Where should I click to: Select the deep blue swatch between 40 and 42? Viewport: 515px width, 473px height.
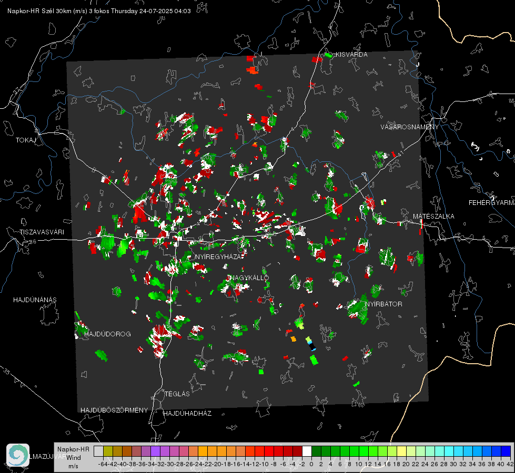pyautogui.click(x=506, y=451)
